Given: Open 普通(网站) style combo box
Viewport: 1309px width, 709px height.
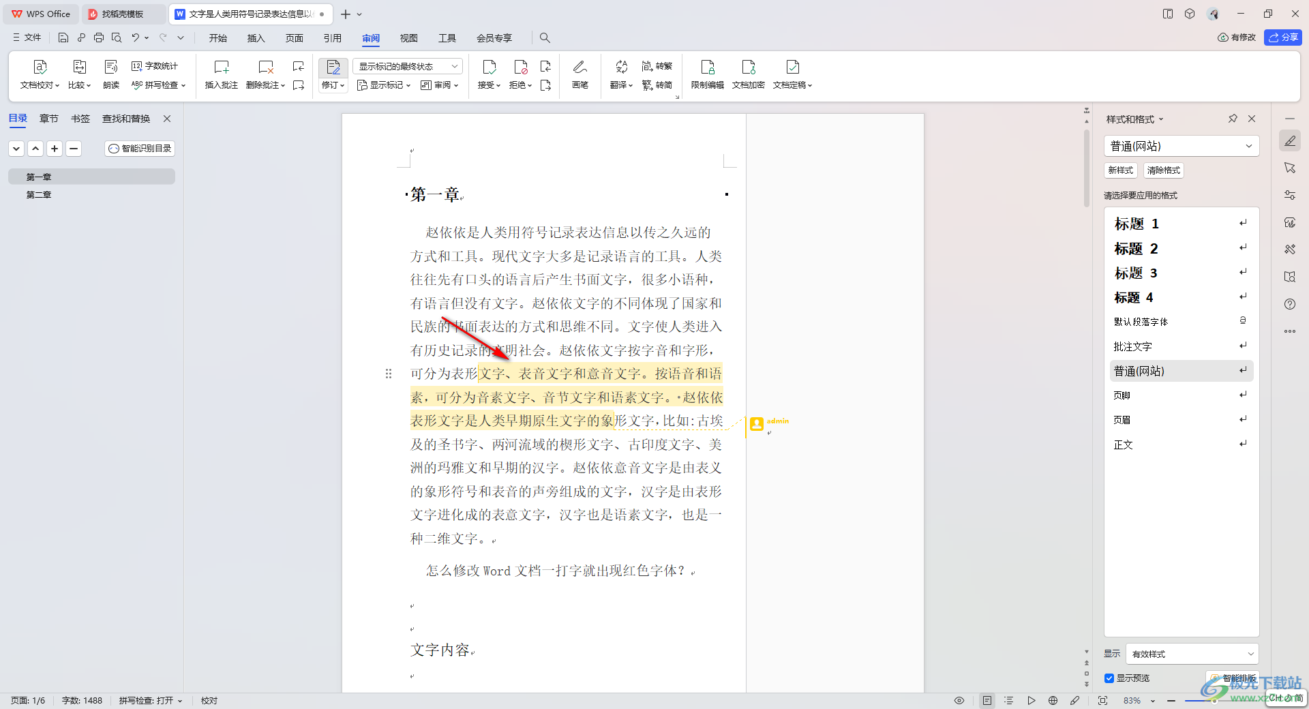Looking at the screenshot, I should 1181,146.
